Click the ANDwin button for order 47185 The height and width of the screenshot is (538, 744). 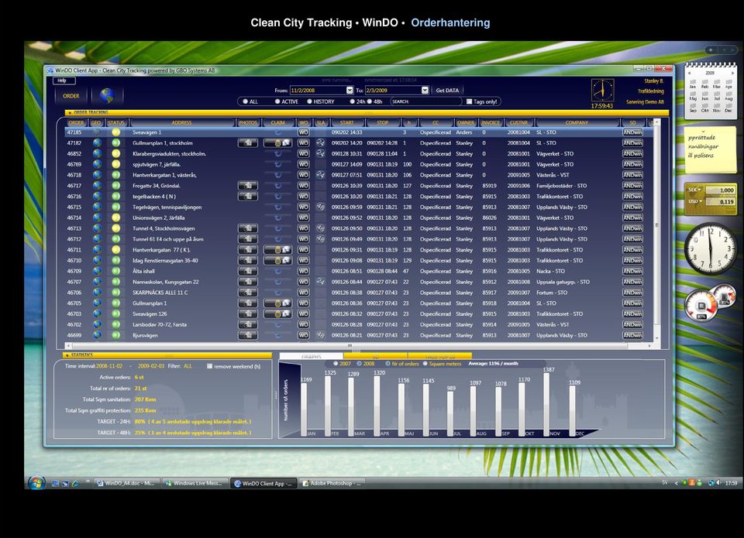pyautogui.click(x=632, y=132)
